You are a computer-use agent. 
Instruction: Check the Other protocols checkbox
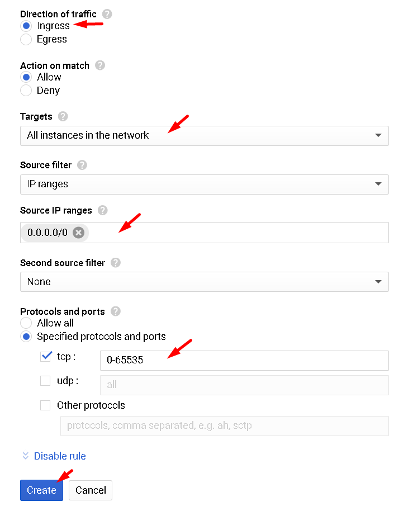point(46,405)
